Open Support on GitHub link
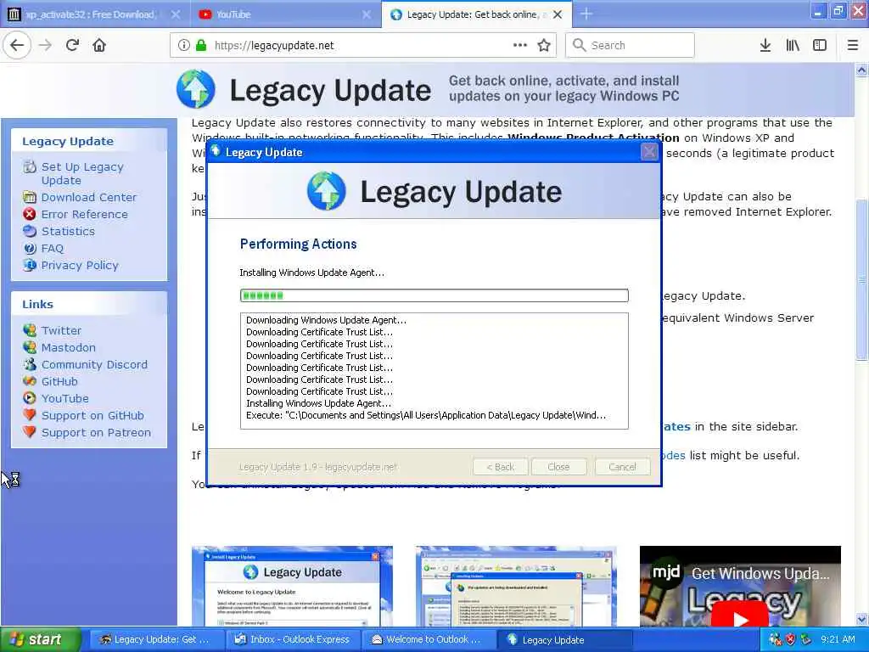Viewport: 869px width, 652px height. tap(93, 416)
